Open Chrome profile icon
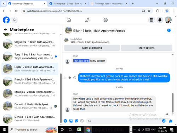The height and width of the screenshot is (133, 177). coord(167,11)
